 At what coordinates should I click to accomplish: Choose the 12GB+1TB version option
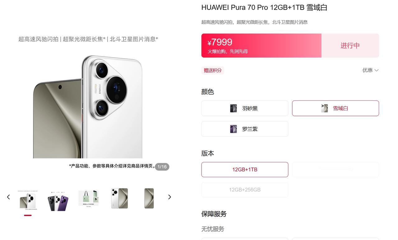coord(245,169)
